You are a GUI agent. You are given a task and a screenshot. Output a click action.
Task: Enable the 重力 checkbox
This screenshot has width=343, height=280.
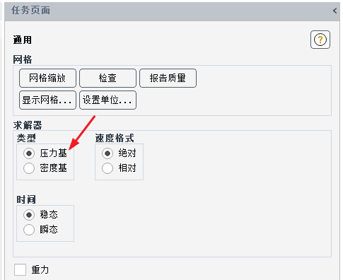point(20,269)
